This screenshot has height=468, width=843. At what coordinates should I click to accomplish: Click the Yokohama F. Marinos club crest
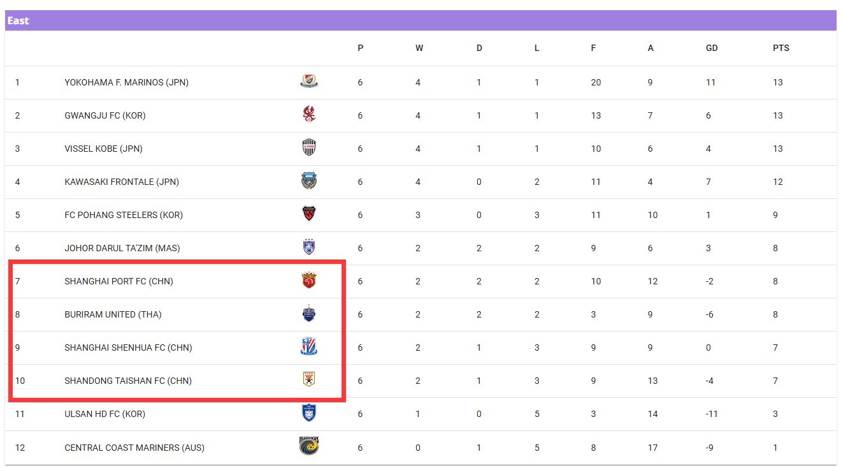(309, 82)
